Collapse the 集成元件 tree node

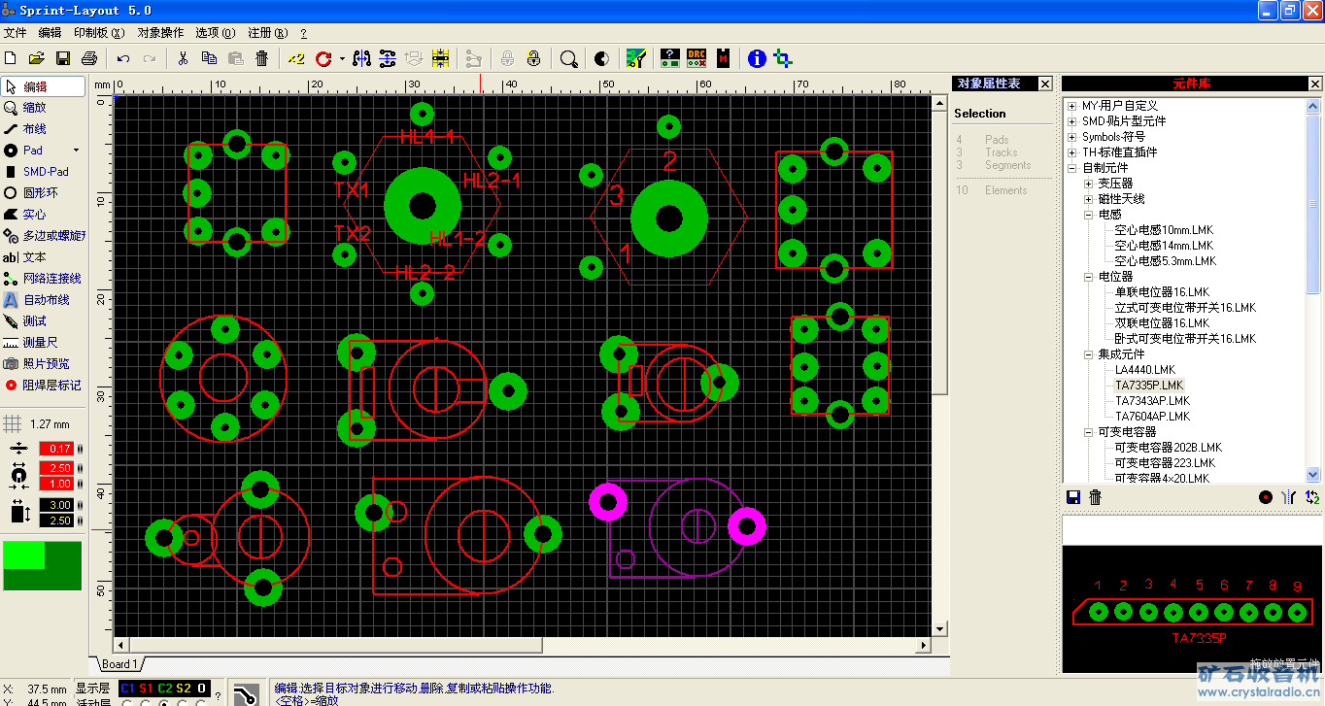pos(1089,354)
